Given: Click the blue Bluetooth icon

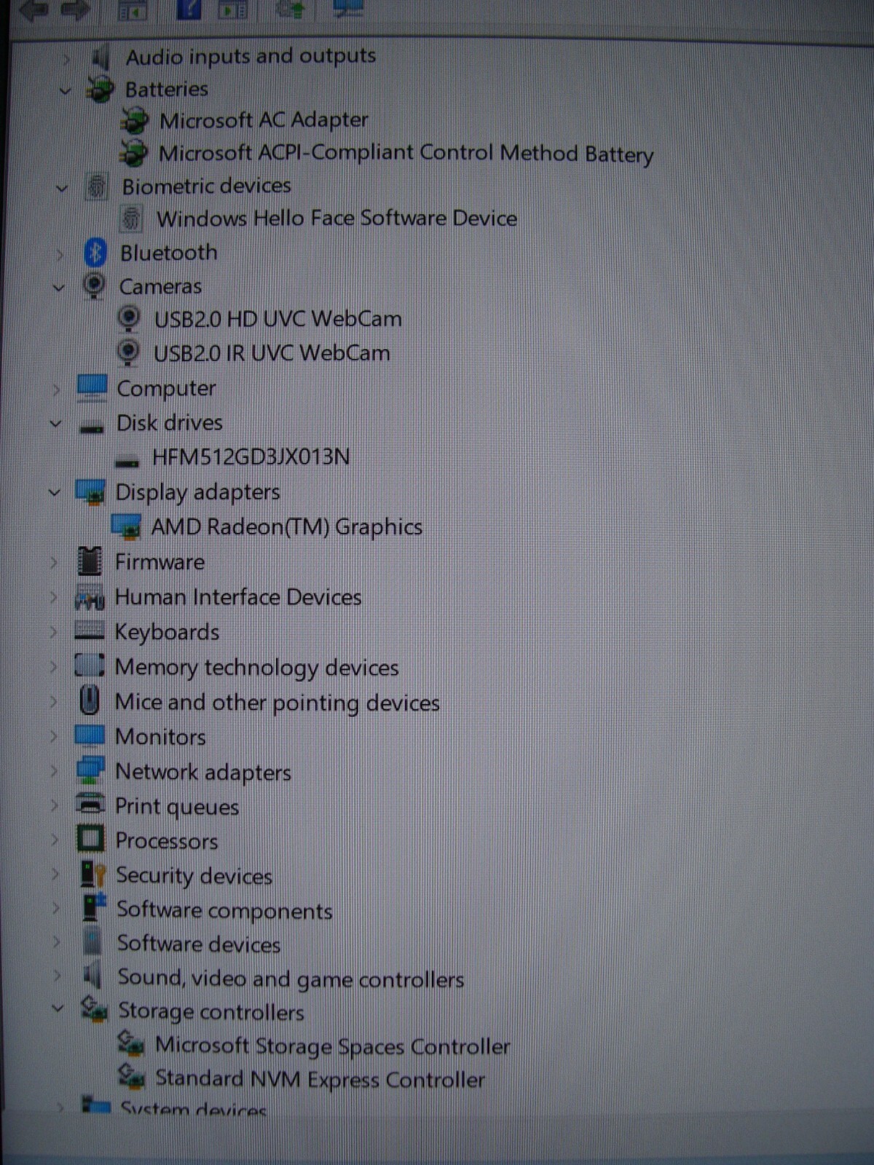Looking at the screenshot, I should [x=95, y=253].
